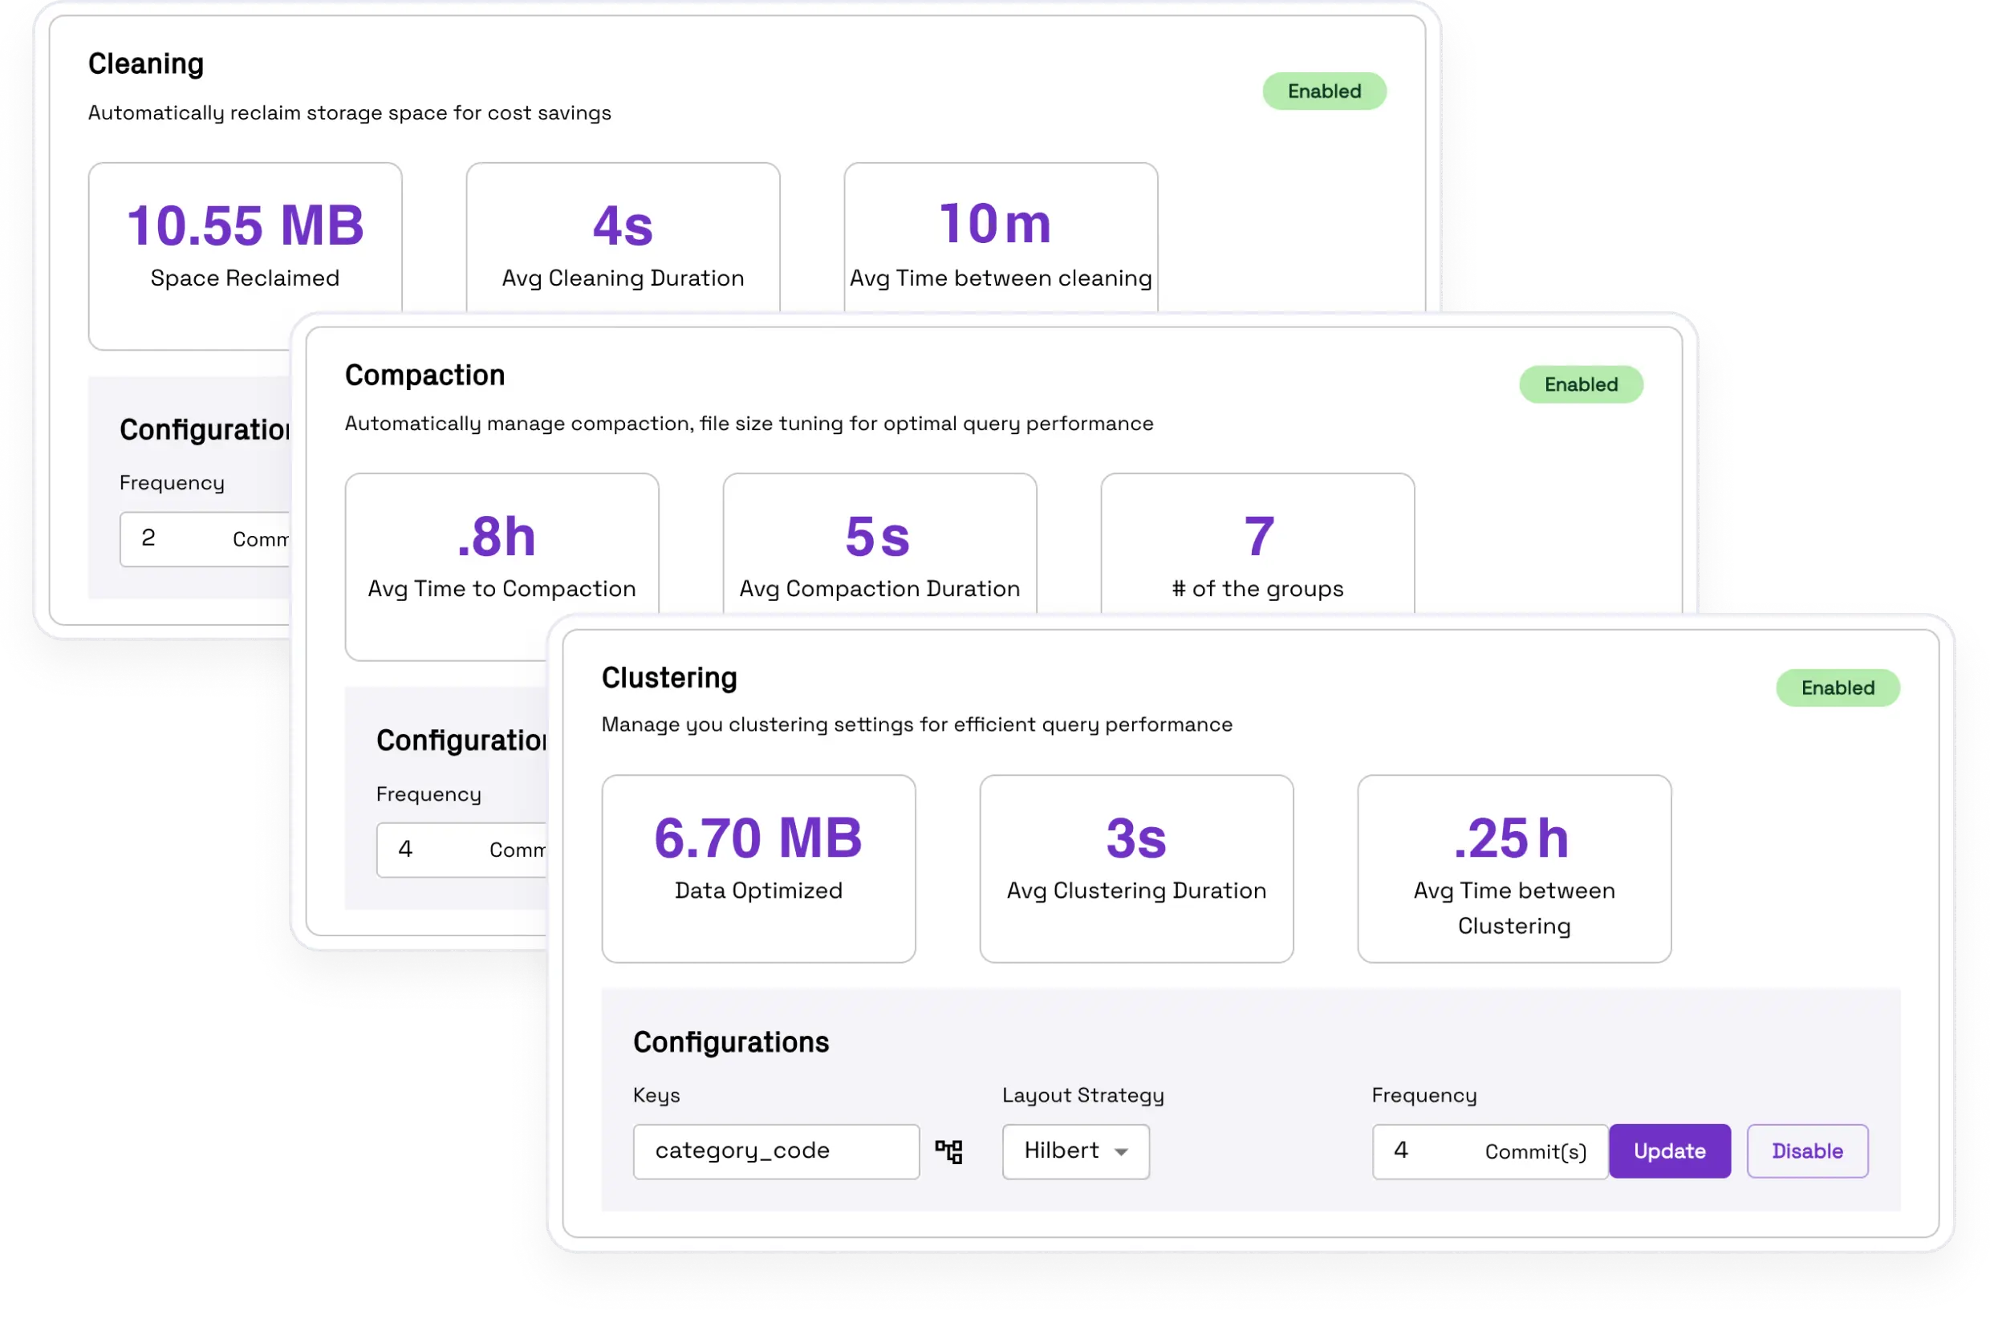Select the Avg Time between cleaning tile

(1000, 240)
